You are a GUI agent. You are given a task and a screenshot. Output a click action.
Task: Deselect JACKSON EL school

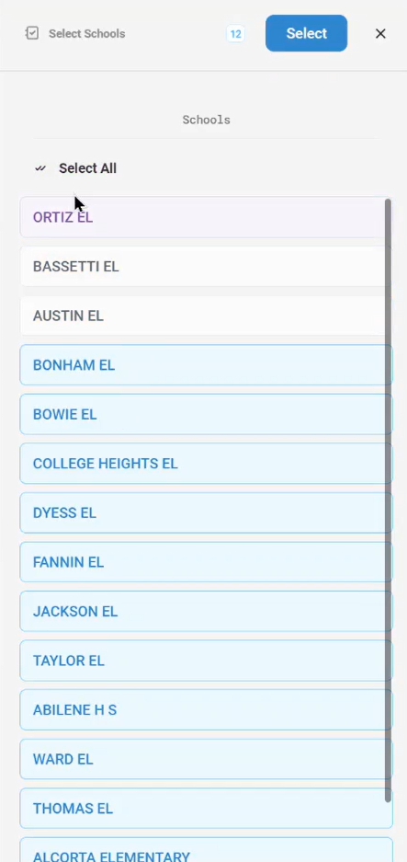206,612
